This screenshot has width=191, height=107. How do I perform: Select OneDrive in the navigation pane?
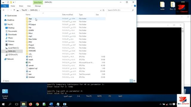(11, 20)
